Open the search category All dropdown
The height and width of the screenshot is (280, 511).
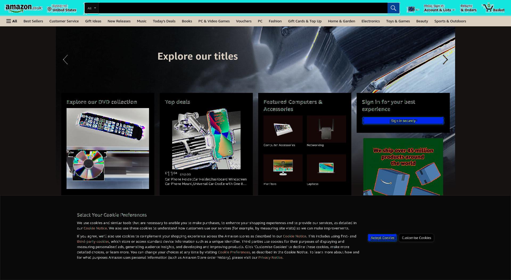click(92, 8)
